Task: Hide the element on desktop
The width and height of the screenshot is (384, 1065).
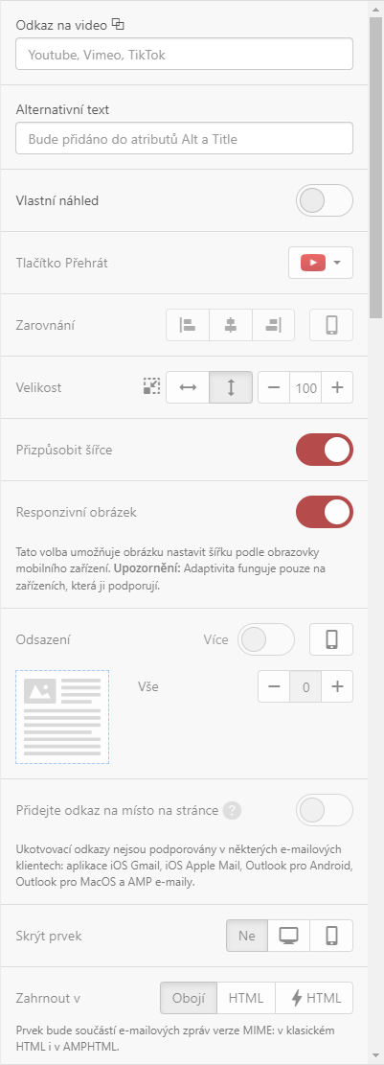Action: [x=289, y=936]
